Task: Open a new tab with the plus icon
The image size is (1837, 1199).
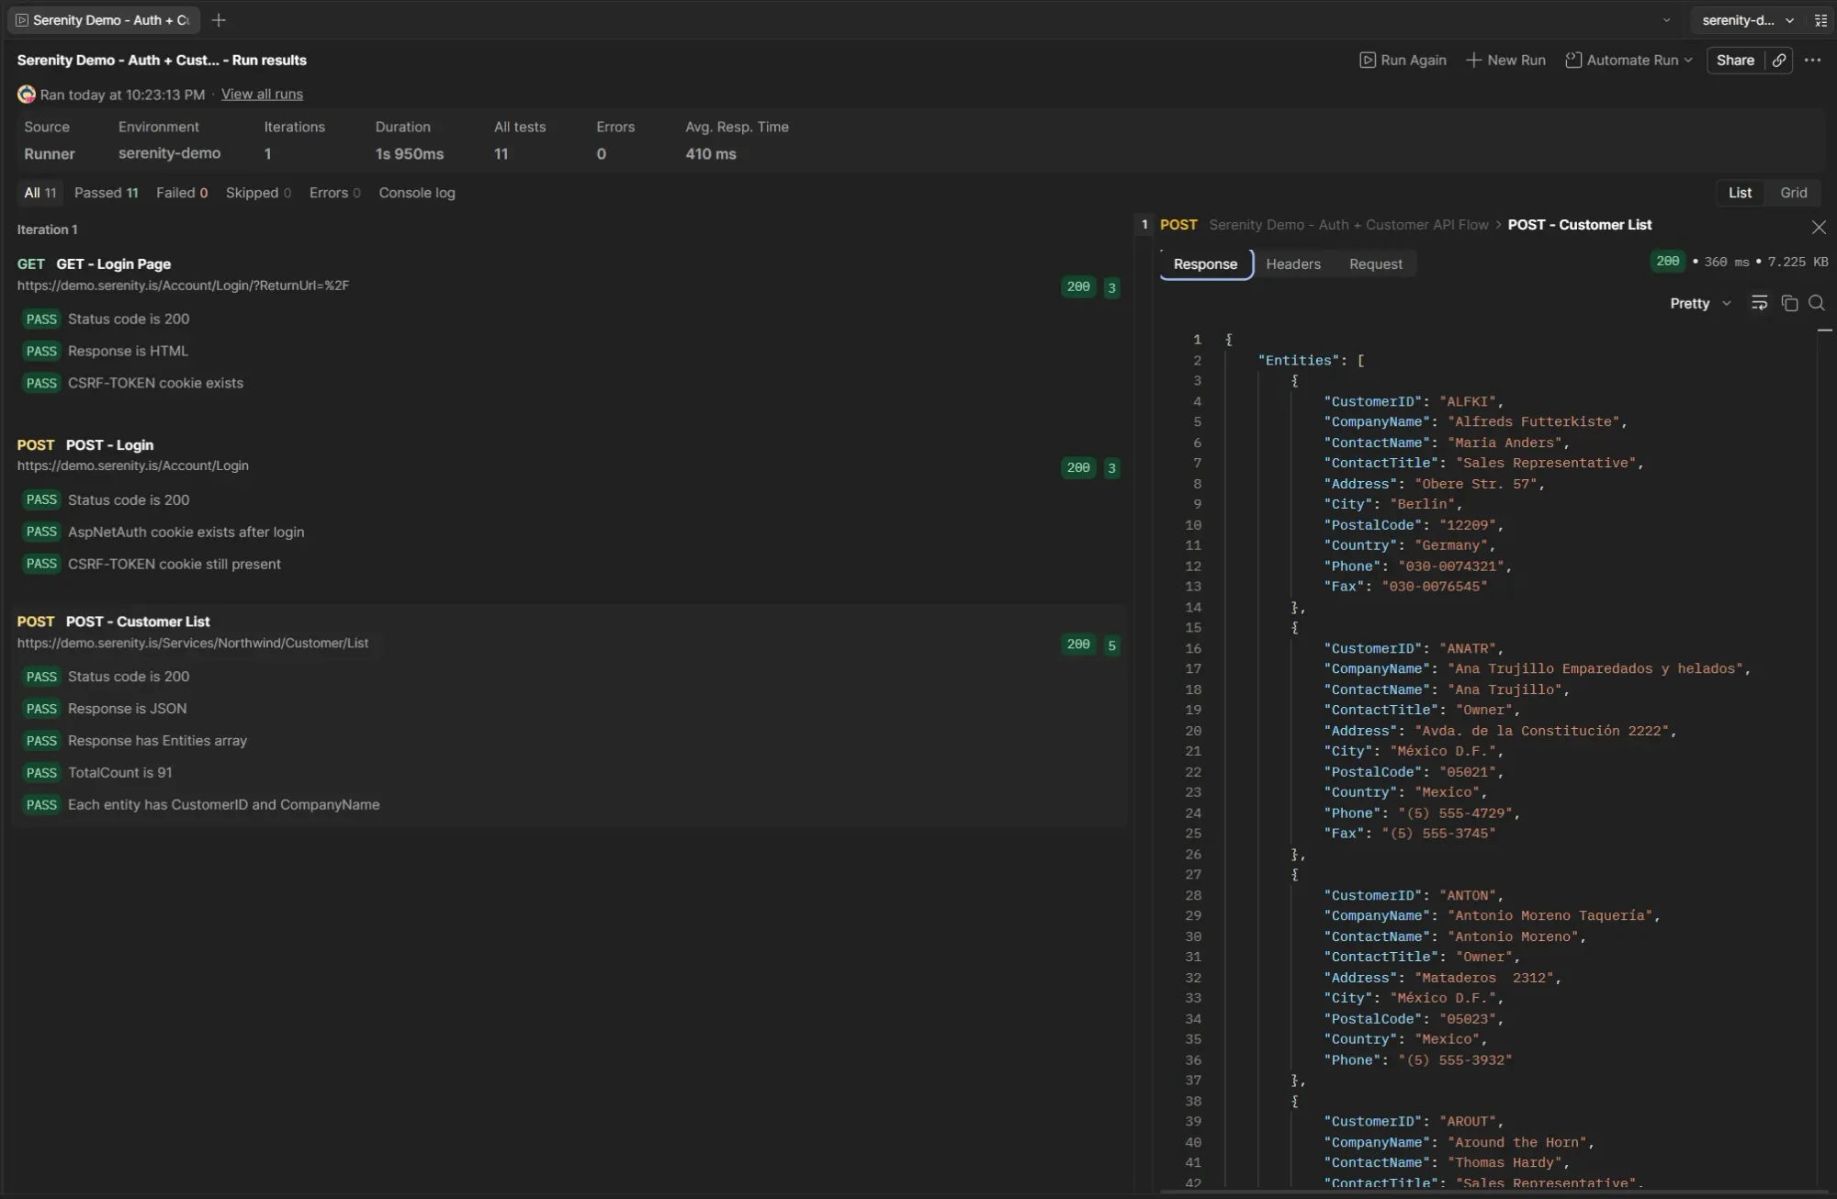Action: pos(219,19)
